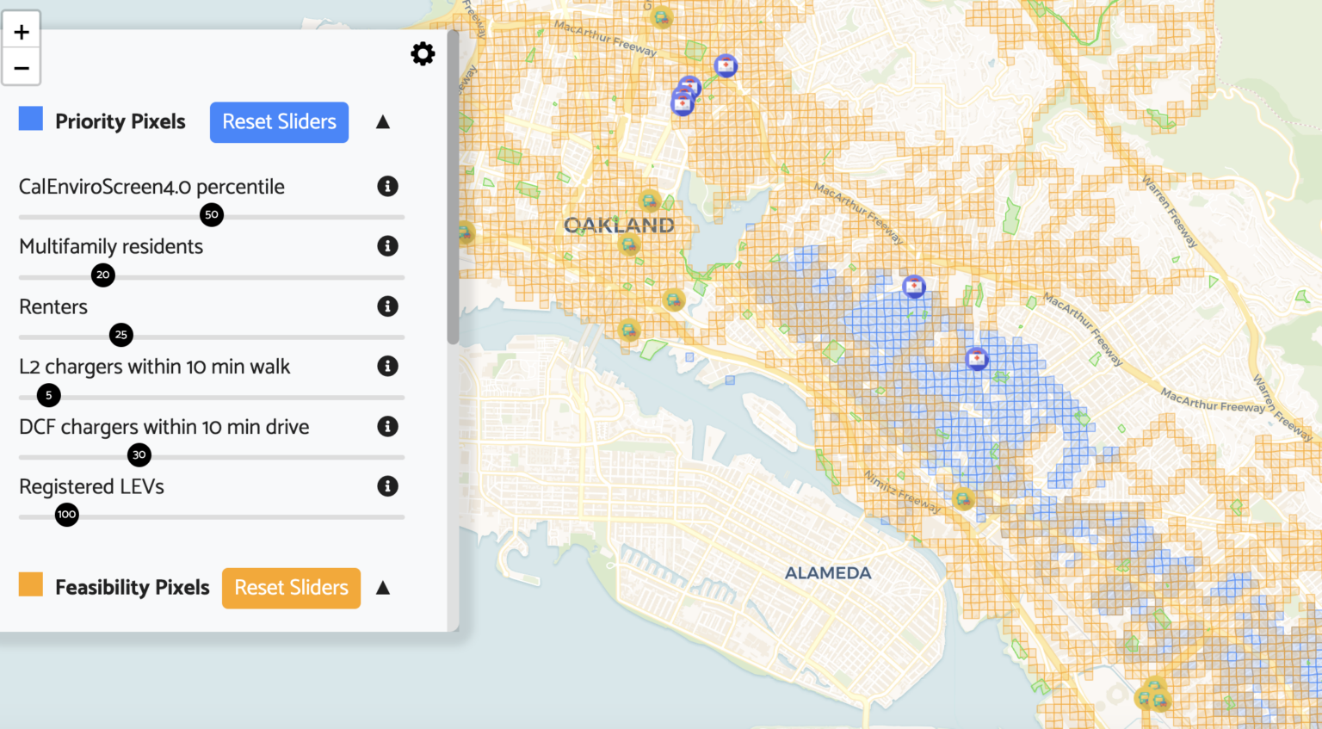Click the ALAMEDA label on the map

[828, 573]
